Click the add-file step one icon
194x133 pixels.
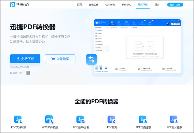click(x=116, y=69)
